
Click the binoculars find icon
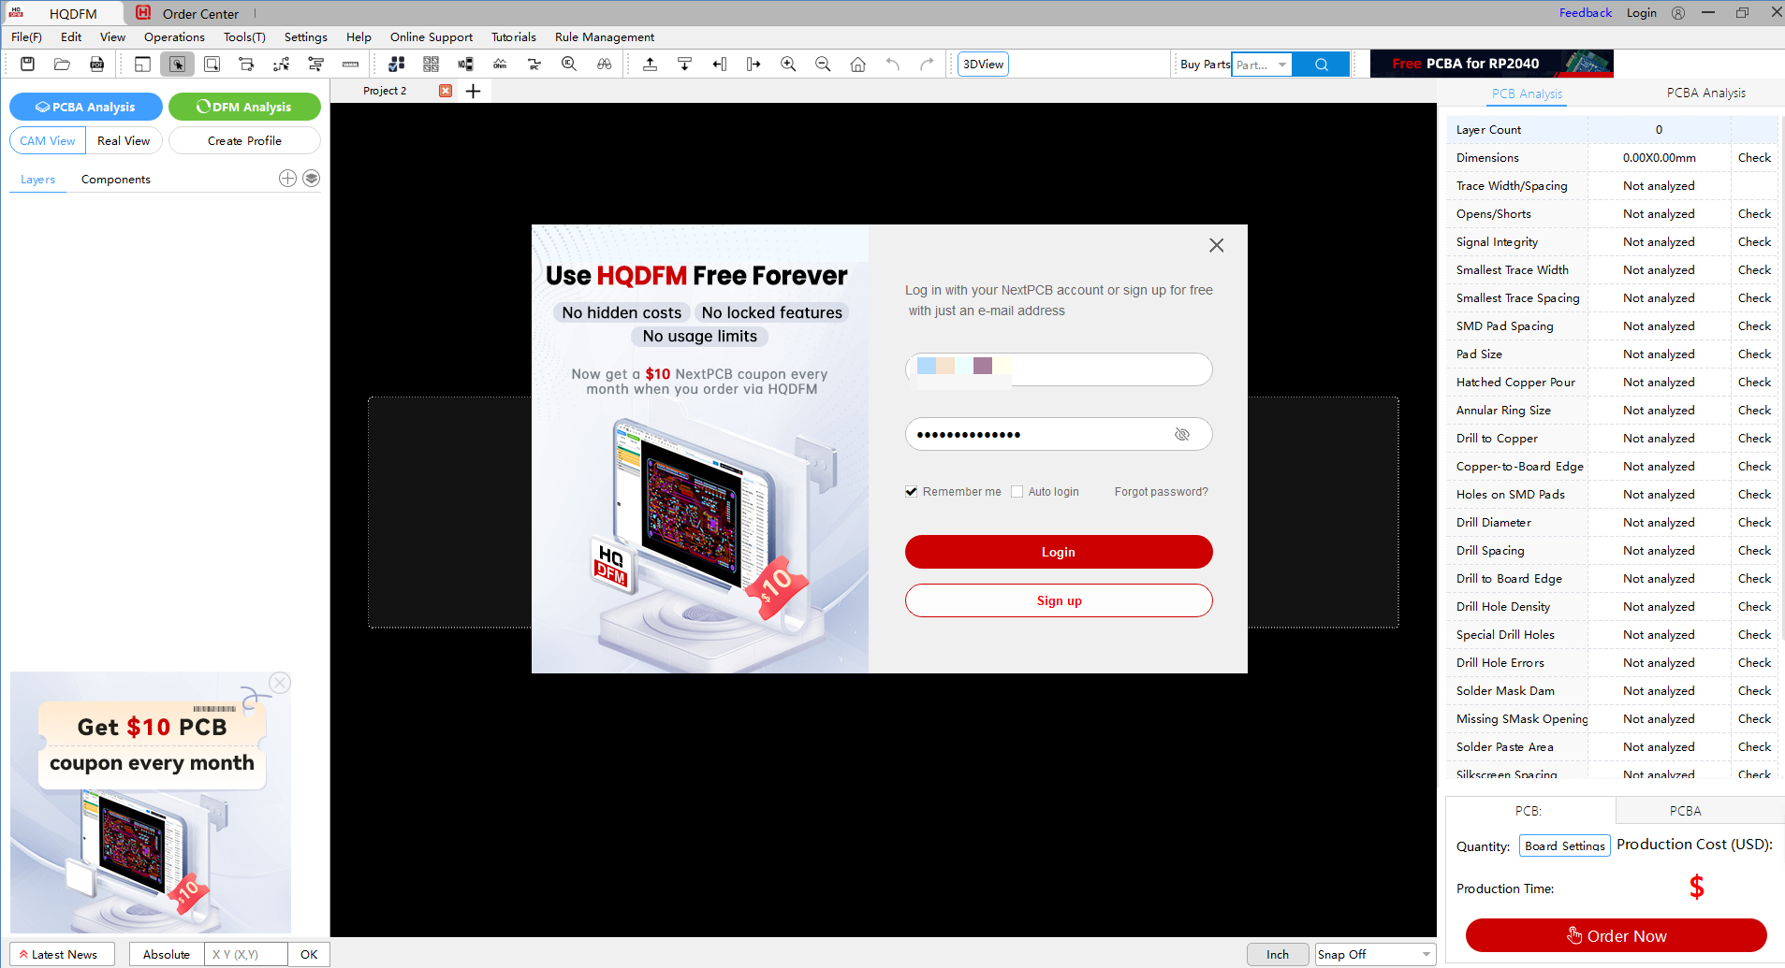click(x=604, y=65)
